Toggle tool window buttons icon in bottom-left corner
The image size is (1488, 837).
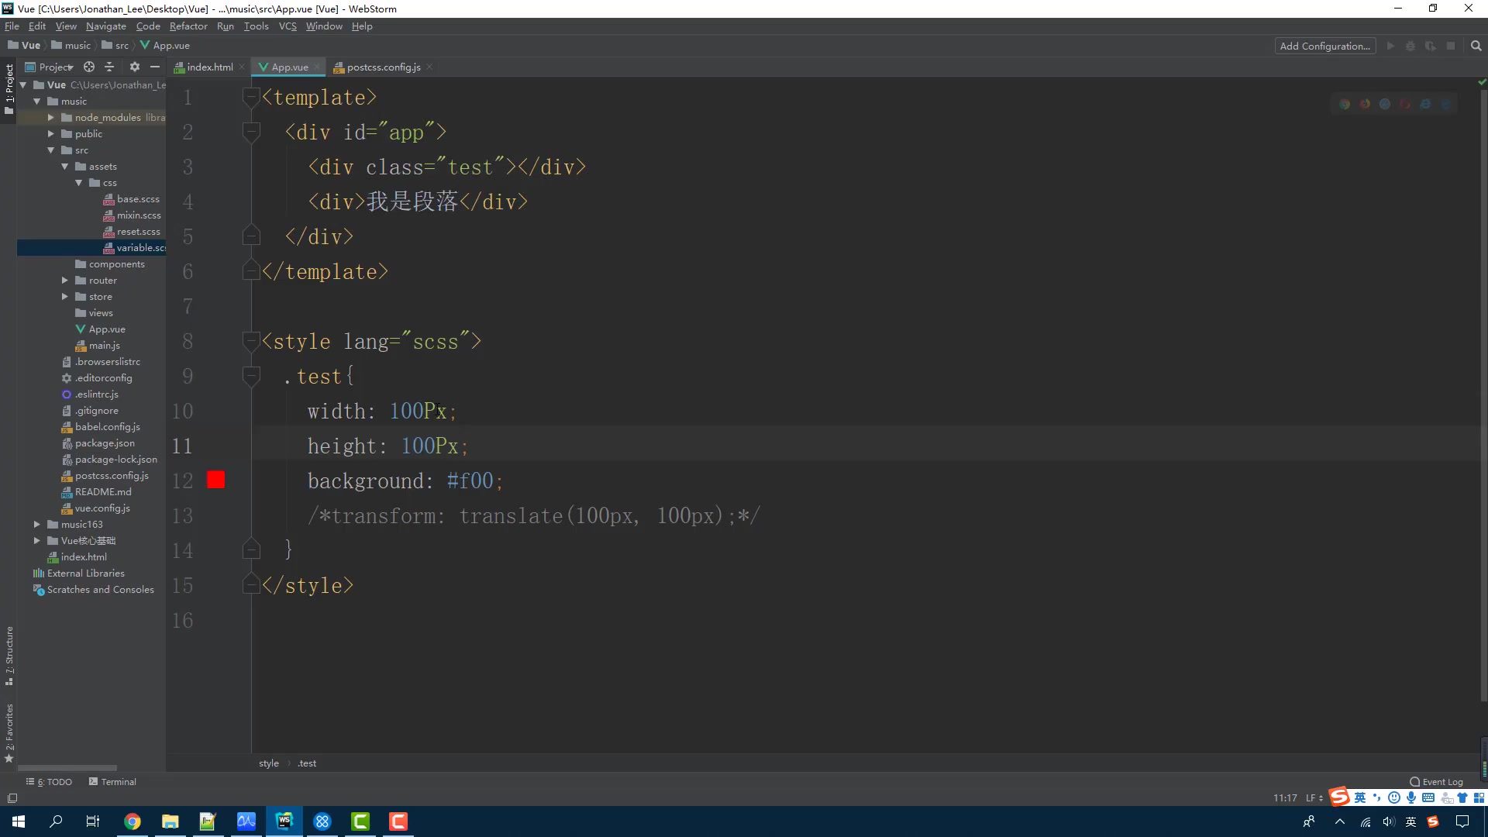click(12, 797)
